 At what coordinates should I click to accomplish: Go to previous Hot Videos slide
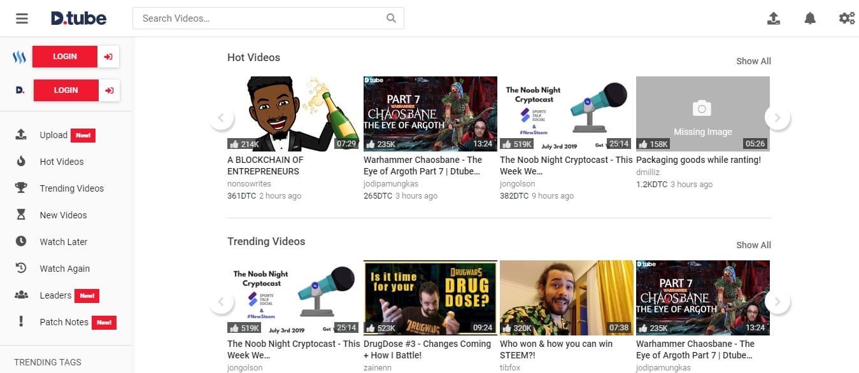click(x=221, y=117)
